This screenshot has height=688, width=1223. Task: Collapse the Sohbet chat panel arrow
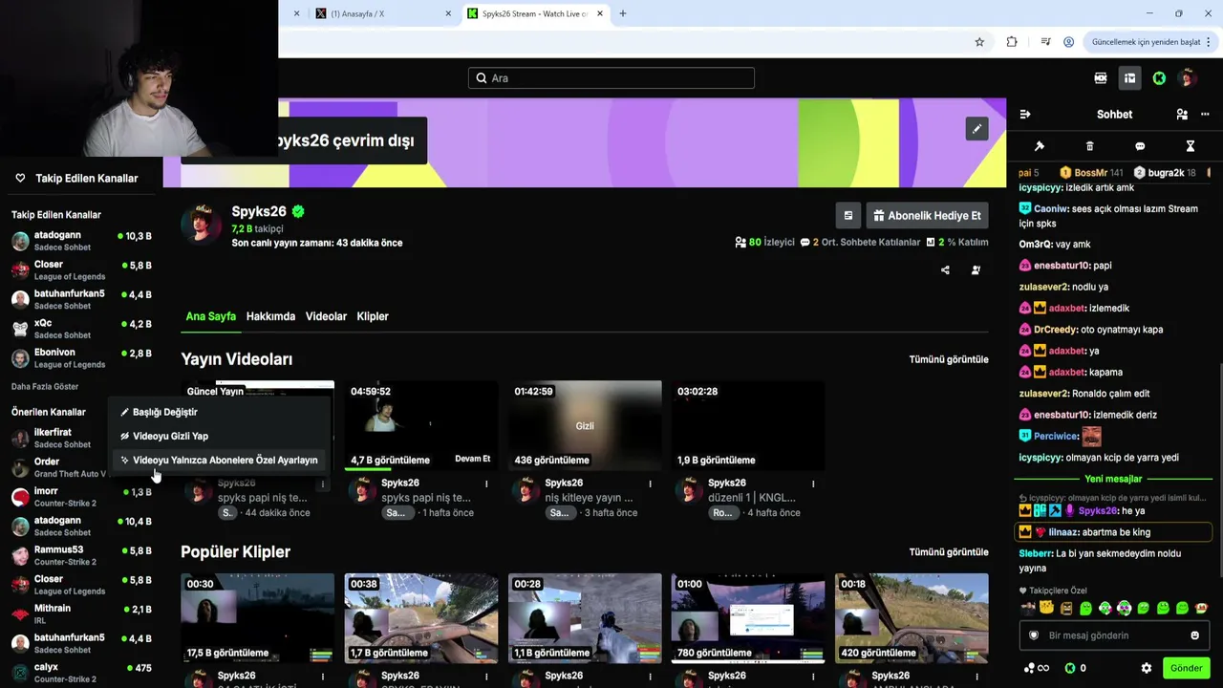[x=1025, y=115]
